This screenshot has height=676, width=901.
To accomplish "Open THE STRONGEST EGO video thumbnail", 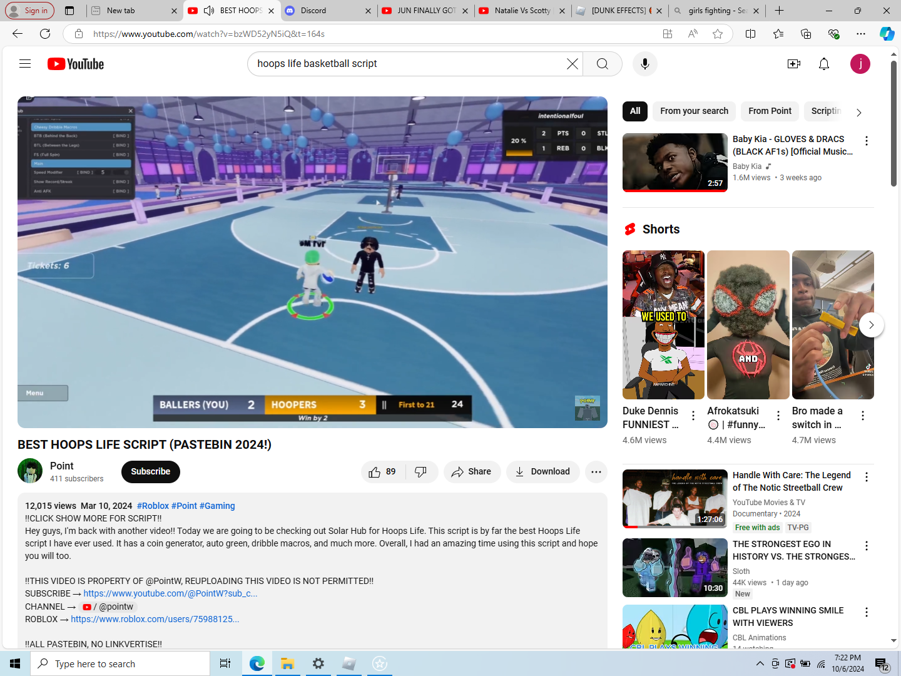I will 675,568.
